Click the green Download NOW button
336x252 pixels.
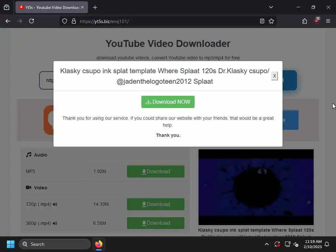tap(168, 102)
